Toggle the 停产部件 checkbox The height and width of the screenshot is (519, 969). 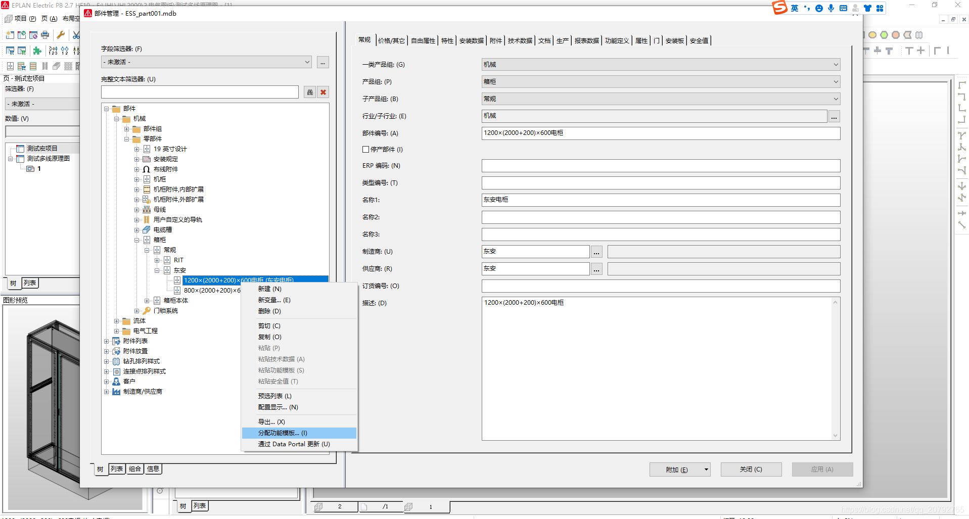[x=365, y=150]
